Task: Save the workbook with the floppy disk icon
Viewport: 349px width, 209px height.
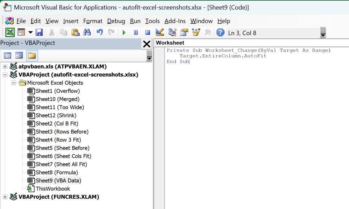Action: 39,33
